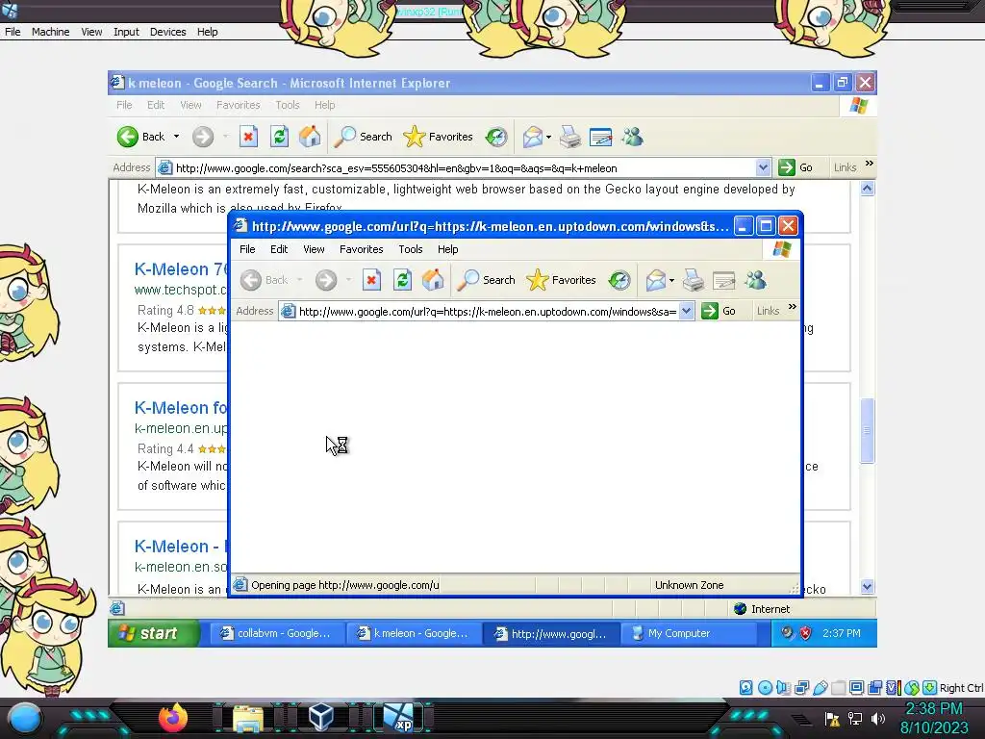
Task: Click Forward arrow in rear Google Search window
Action: pos(203,137)
